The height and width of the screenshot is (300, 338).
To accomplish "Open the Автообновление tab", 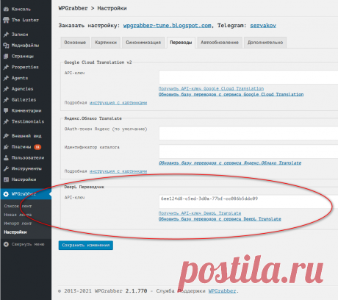I will 220,43.
